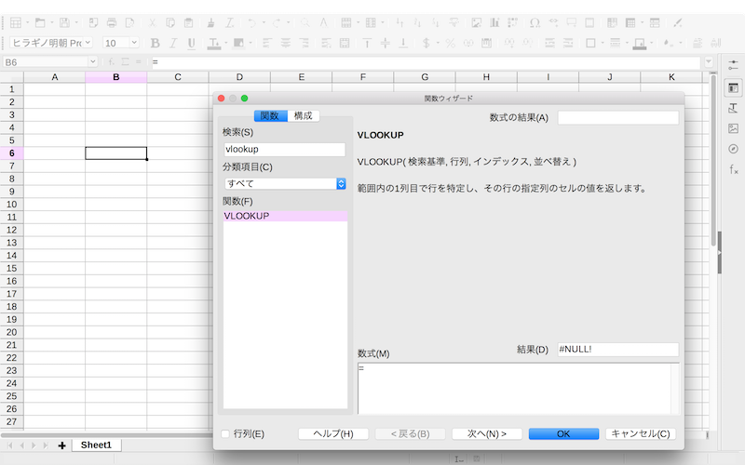Click the 数式の結果(A) result field

[618, 118]
